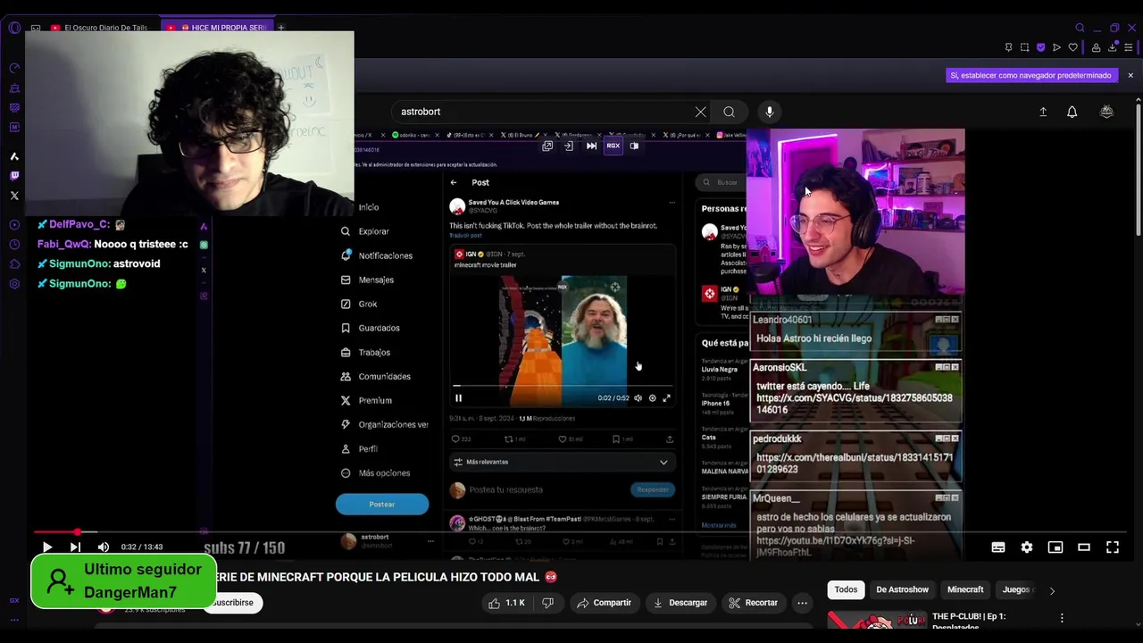
Task: Clear the YouTube search field
Action: (700, 112)
